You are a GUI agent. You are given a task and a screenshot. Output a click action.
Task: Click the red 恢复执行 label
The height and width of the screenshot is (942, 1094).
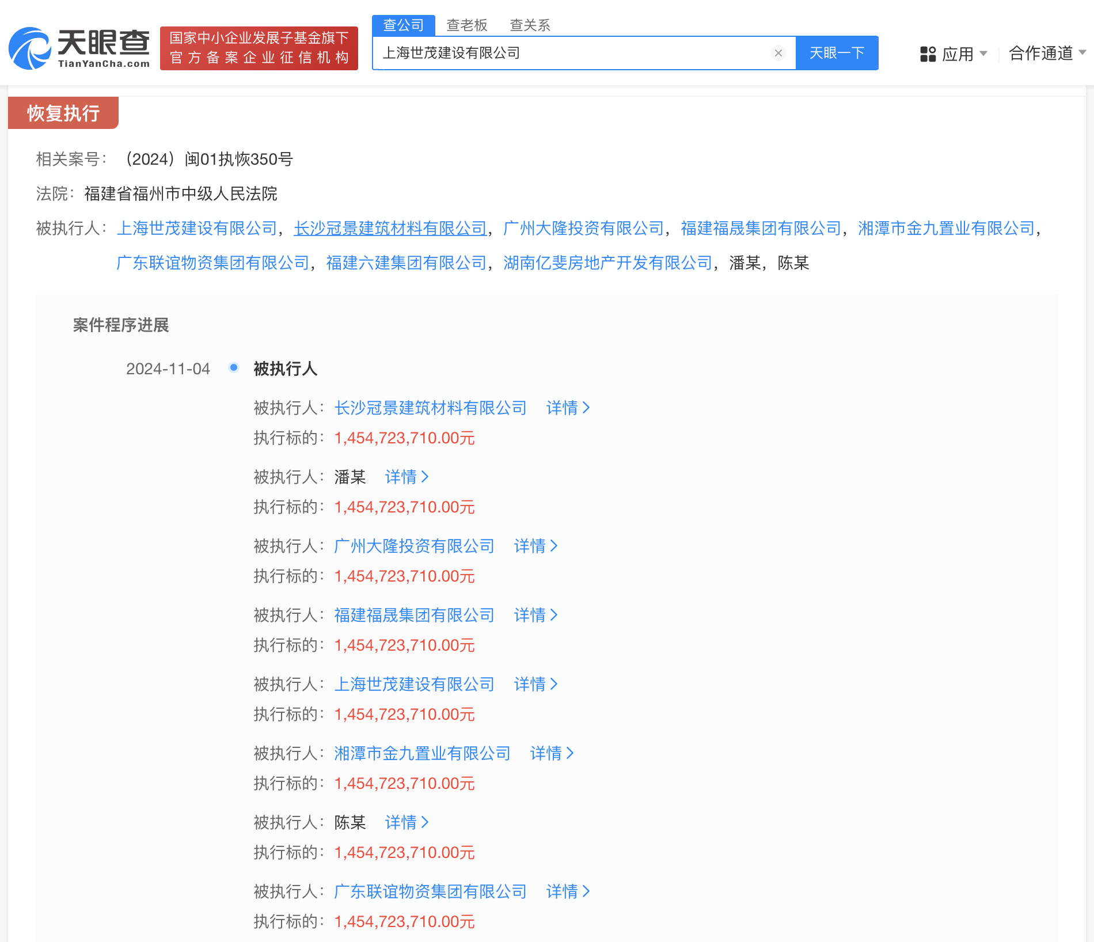62,113
